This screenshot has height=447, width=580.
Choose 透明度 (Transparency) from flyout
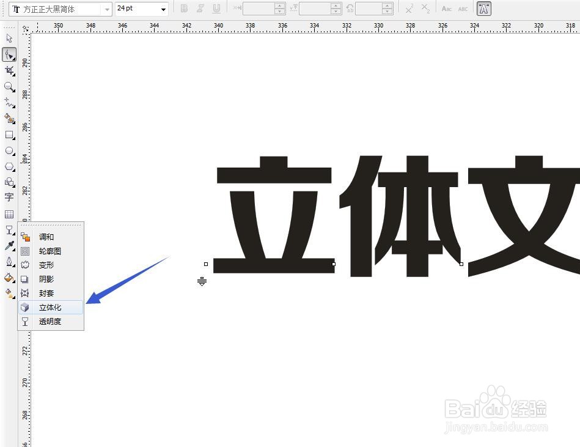51,321
